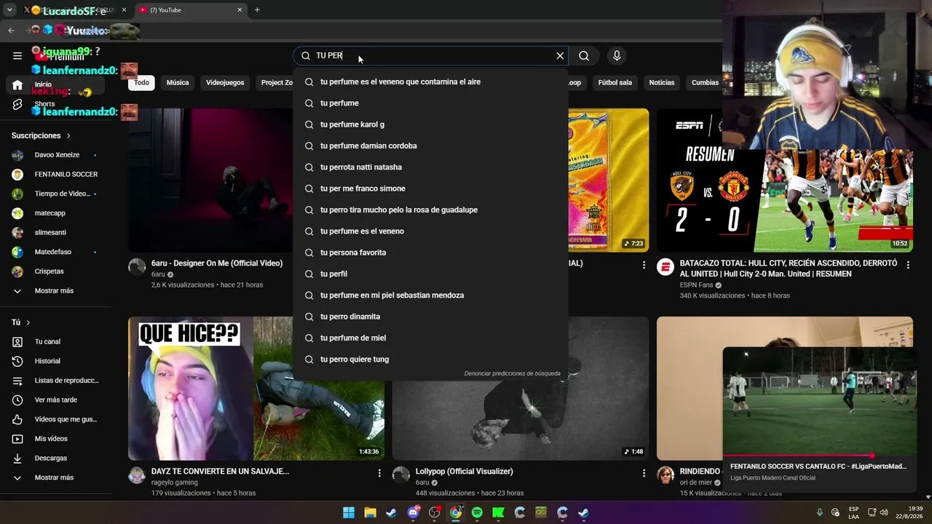
Task: Choose suggestion 'tu perro quiere tung'
Action: tap(430, 360)
